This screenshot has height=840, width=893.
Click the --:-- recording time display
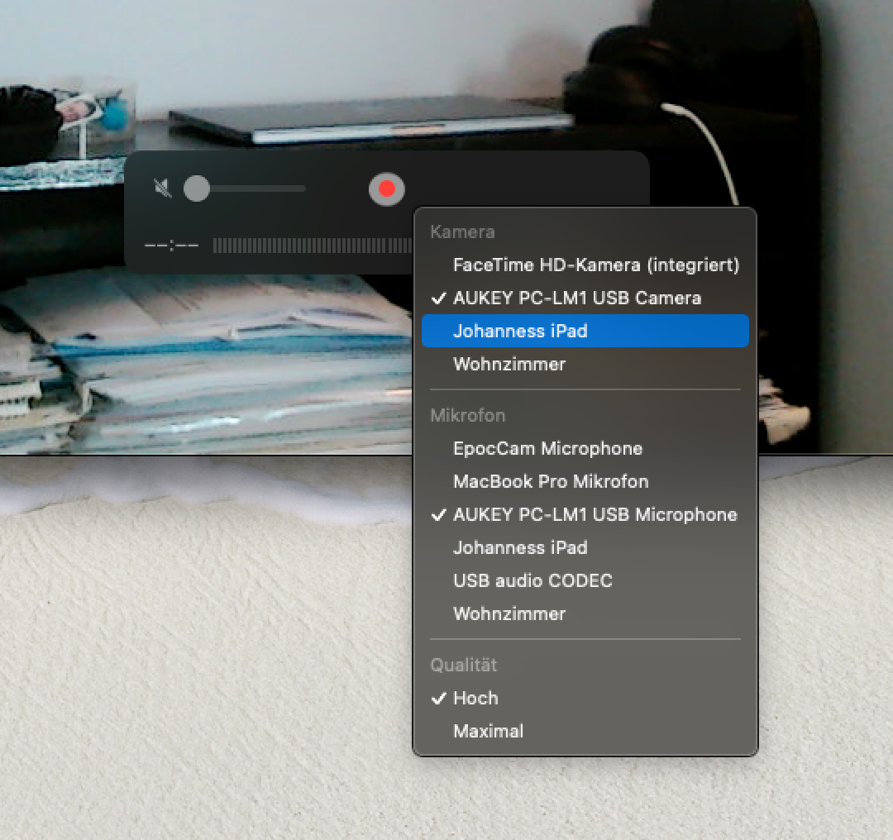pyautogui.click(x=171, y=246)
